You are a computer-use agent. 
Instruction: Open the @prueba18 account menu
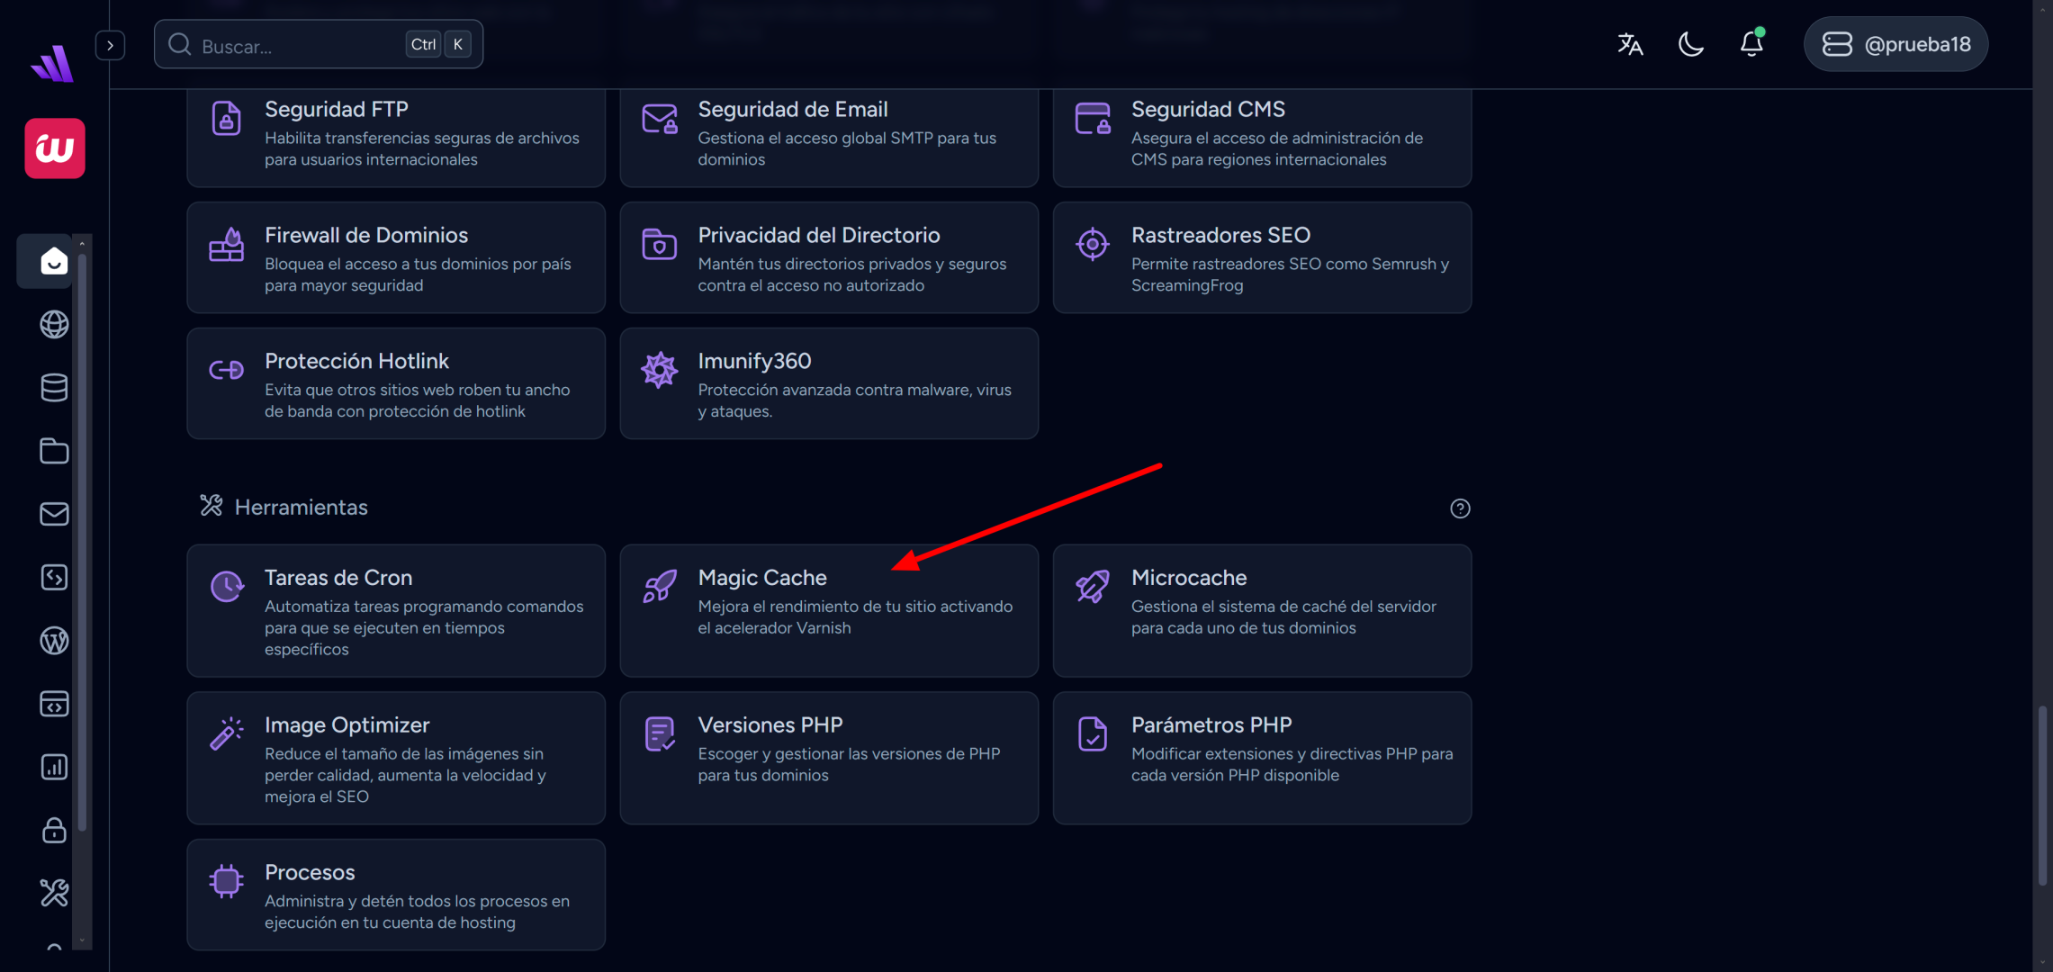[x=1895, y=44]
